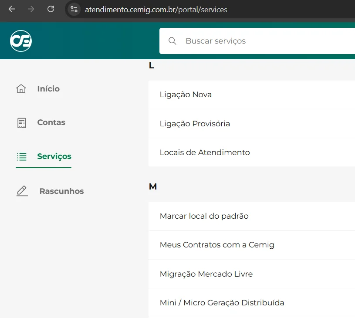
Task: Click the browser forward arrow
Action: pos(31,9)
